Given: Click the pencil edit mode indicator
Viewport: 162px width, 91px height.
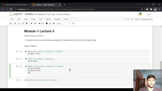Looking at the screenshot, I should pyautogui.click(x=132, y=19).
